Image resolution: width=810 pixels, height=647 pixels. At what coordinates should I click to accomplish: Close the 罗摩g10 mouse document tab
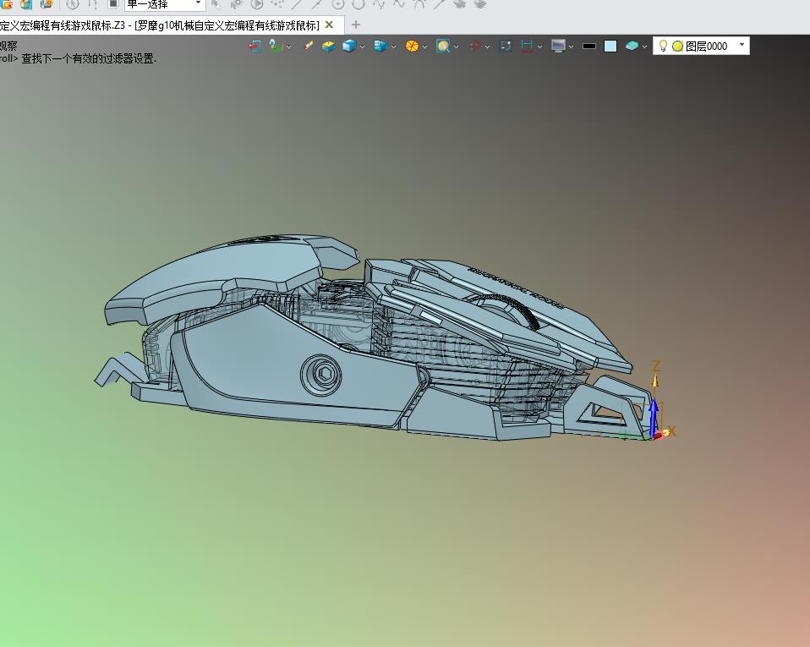(x=330, y=25)
